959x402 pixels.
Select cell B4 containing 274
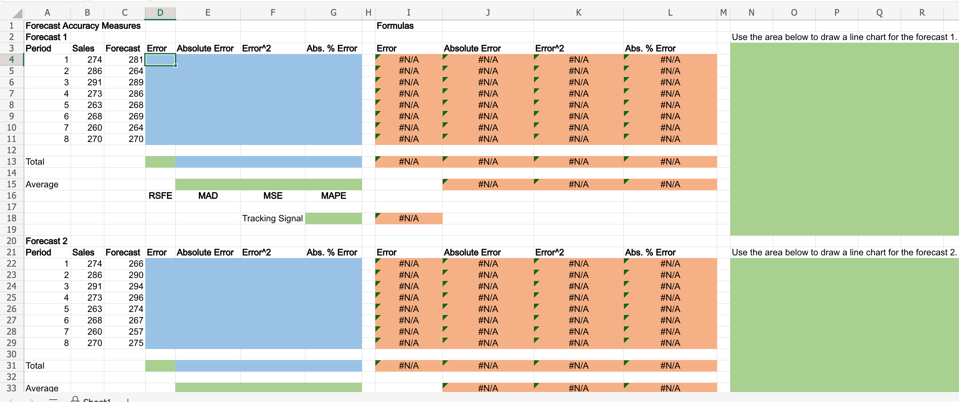coord(87,60)
